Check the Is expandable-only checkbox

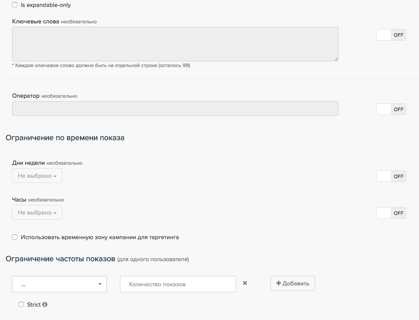(x=15, y=5)
